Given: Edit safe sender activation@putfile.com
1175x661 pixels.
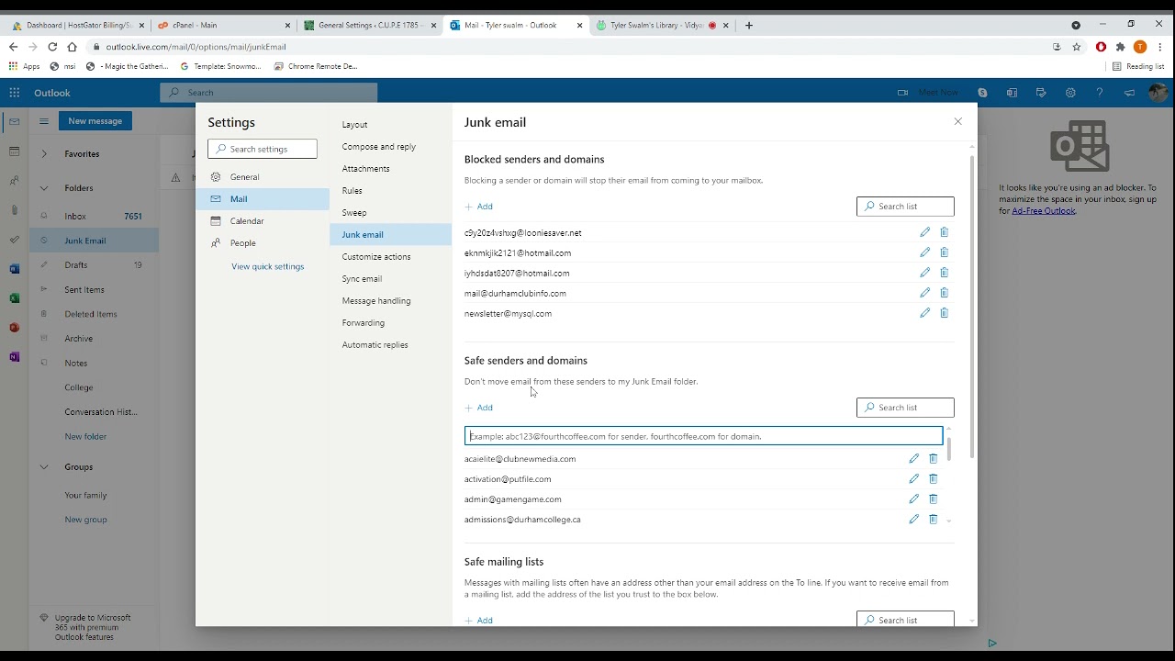Looking at the screenshot, I should [913, 478].
